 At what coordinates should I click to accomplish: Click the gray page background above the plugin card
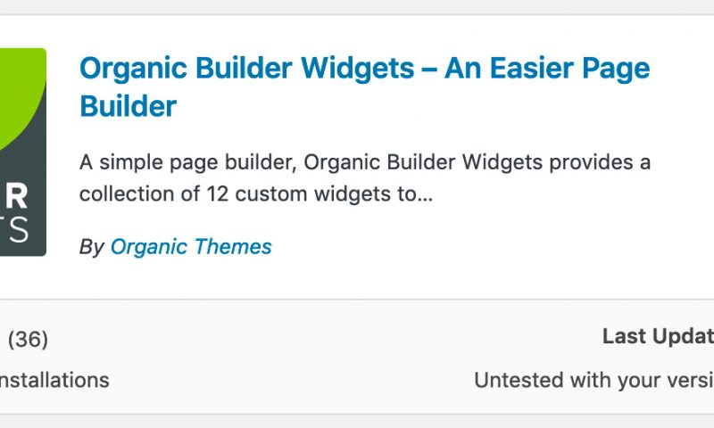click(357, 6)
